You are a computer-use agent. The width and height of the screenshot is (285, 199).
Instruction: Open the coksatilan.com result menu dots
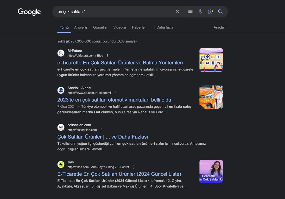(101, 130)
